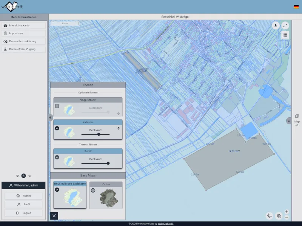The width and height of the screenshot is (302, 226).
Task: Select the Ortho base map radio
Action: pyautogui.click(x=93, y=190)
